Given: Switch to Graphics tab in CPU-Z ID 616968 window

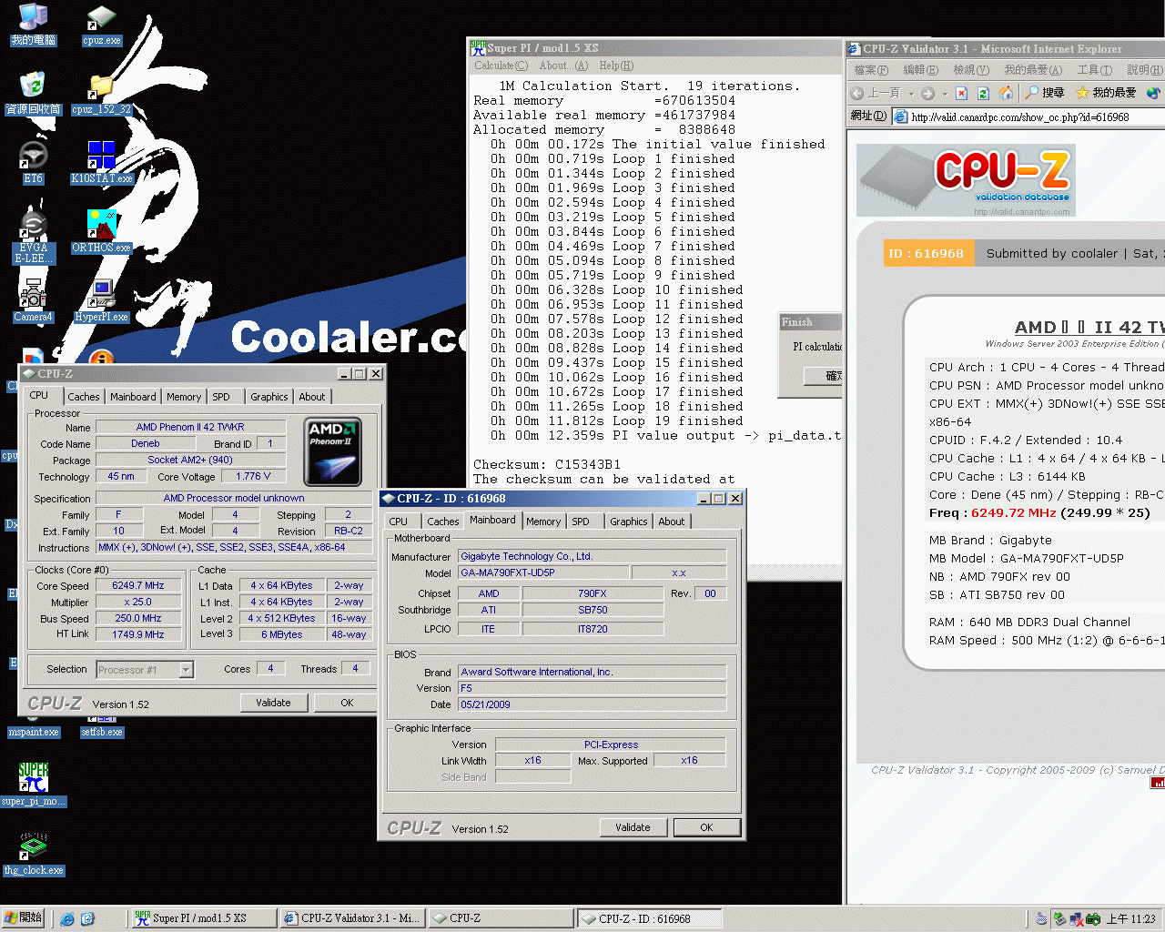Looking at the screenshot, I should coord(629,522).
